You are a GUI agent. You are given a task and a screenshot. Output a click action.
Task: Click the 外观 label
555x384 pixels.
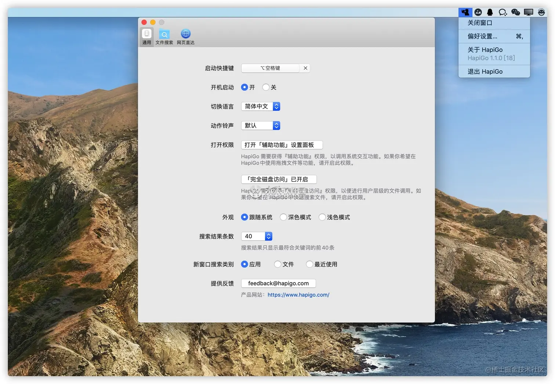click(228, 217)
